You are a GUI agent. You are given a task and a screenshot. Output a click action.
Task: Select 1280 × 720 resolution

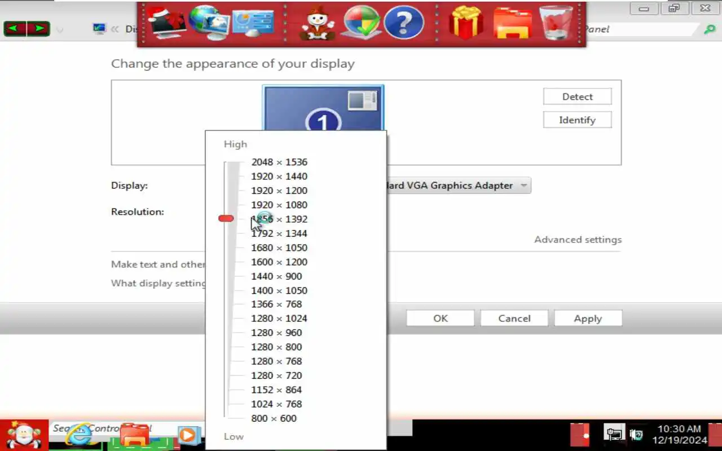276,375
